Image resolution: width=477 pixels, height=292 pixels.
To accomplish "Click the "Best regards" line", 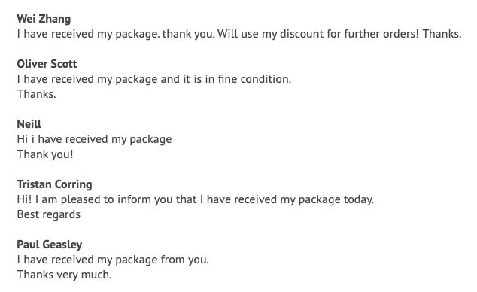I will (49, 214).
